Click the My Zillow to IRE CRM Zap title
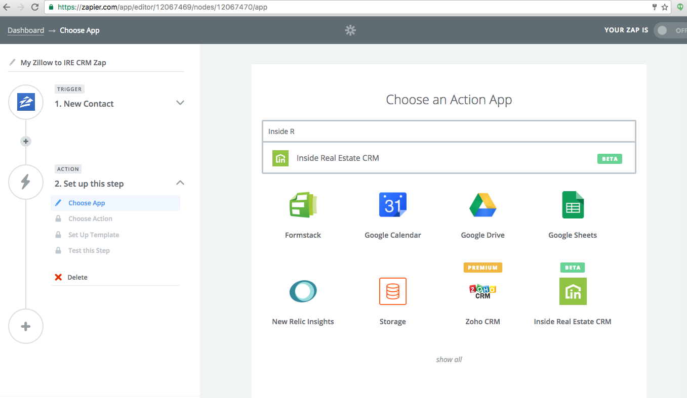This screenshot has width=687, height=398. tap(63, 63)
